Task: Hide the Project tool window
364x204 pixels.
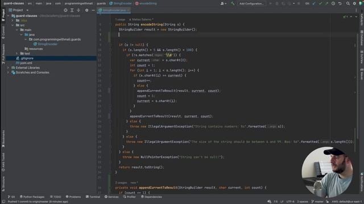Action: pos(93,10)
